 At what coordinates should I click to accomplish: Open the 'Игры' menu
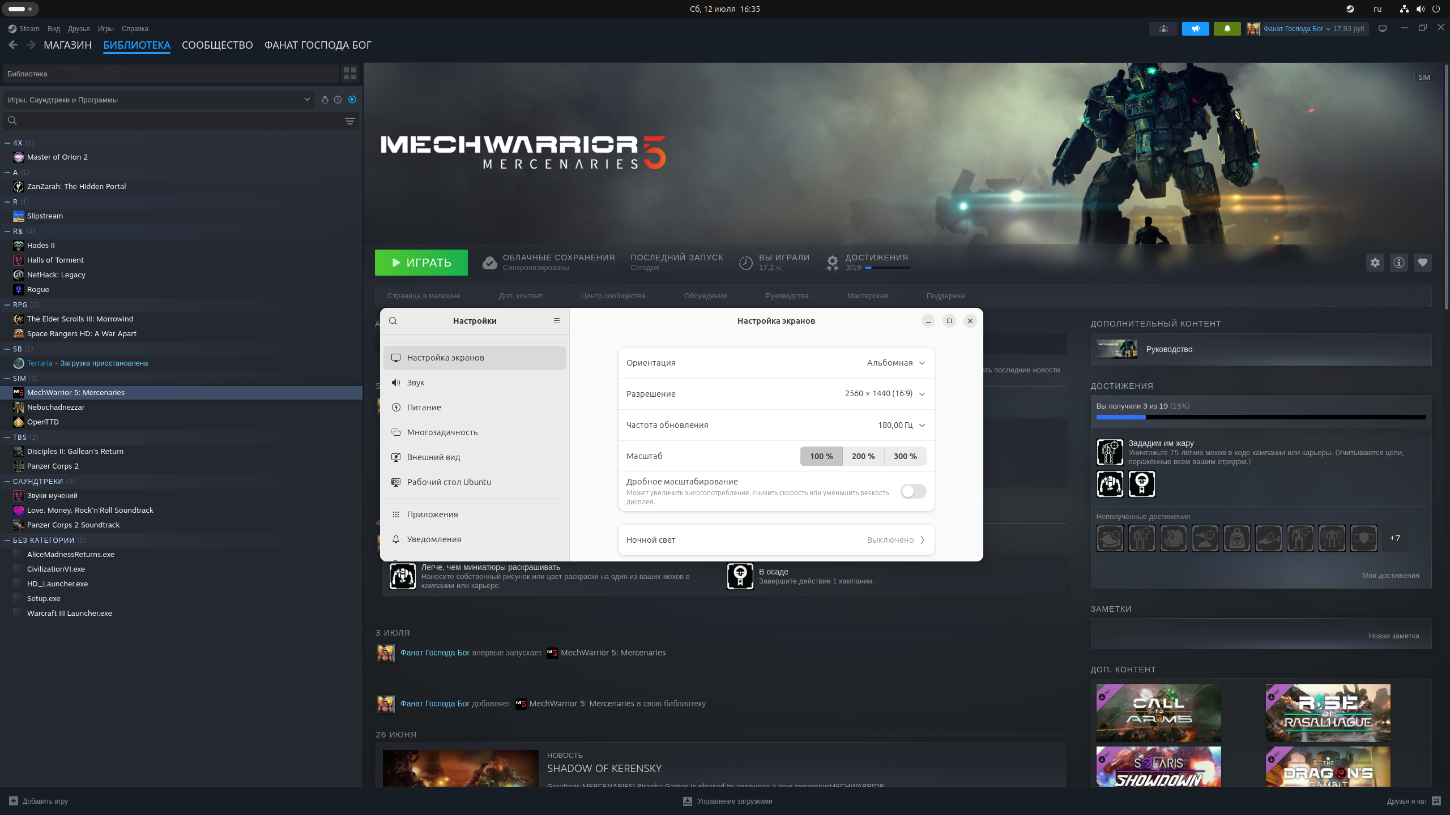click(106, 29)
